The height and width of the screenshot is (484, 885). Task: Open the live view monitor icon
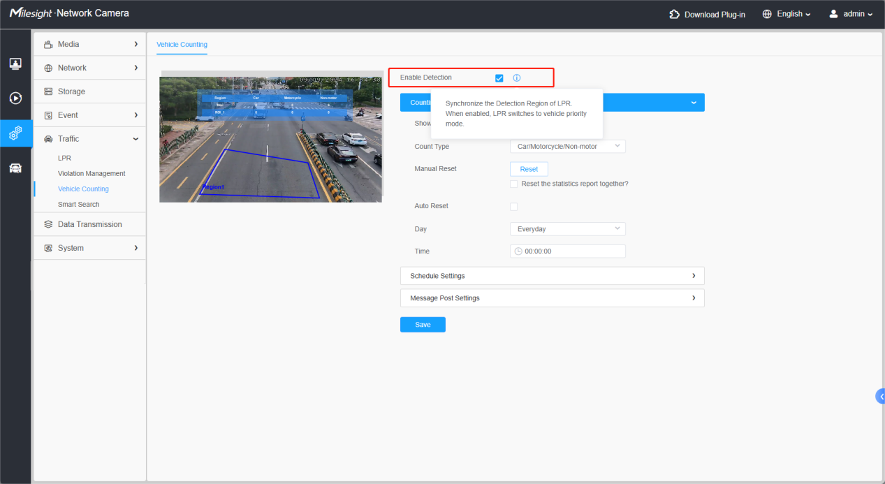pos(15,64)
